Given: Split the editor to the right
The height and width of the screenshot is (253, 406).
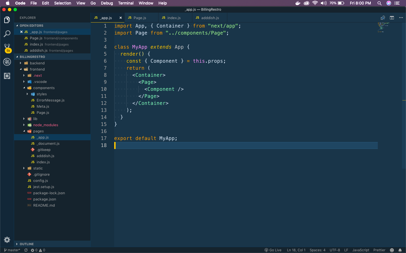Looking at the screenshot, I should (x=392, y=18).
